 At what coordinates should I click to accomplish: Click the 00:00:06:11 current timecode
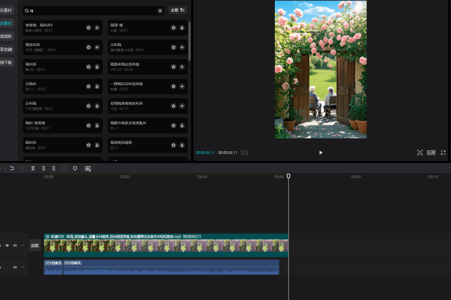pos(205,152)
